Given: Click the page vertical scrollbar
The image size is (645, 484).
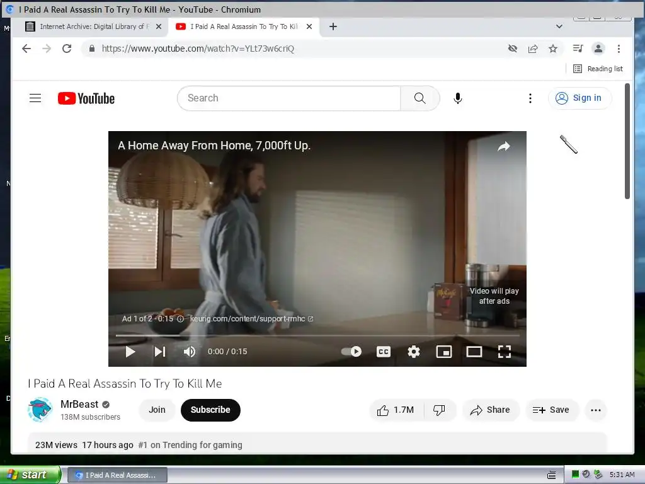Looking at the screenshot, I should pos(627,141).
